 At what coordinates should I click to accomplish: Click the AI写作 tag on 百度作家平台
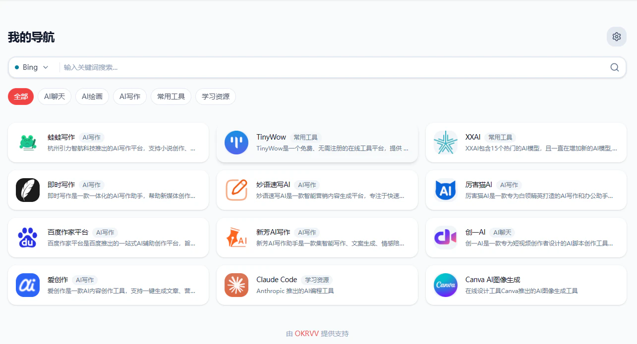(105, 233)
